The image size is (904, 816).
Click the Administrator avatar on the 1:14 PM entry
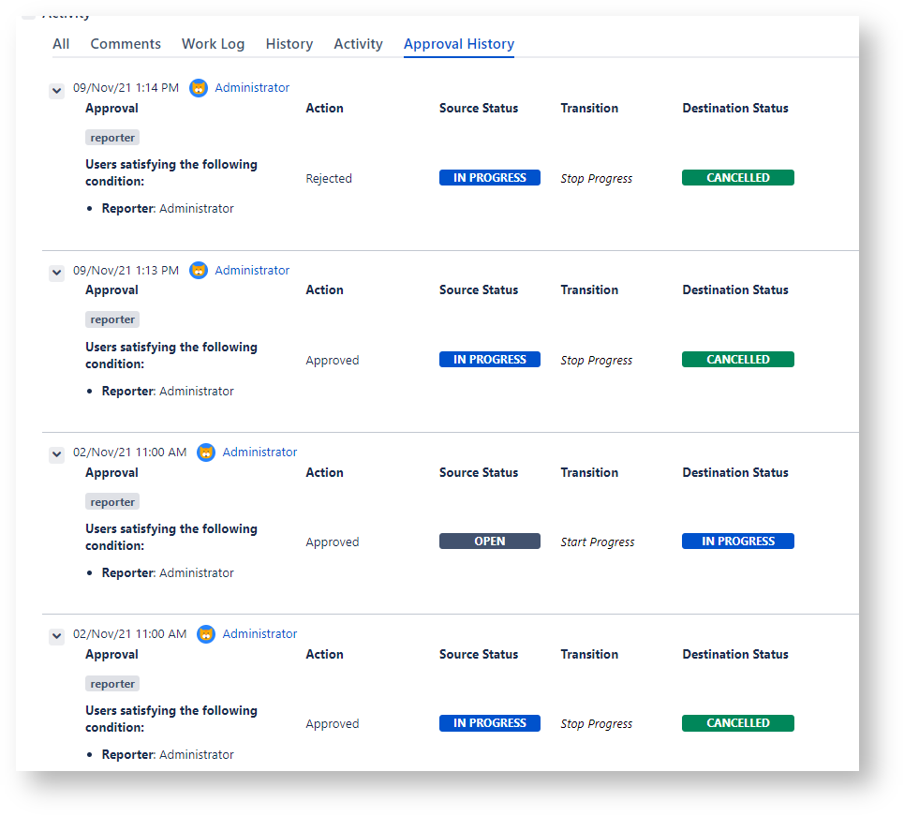click(199, 88)
